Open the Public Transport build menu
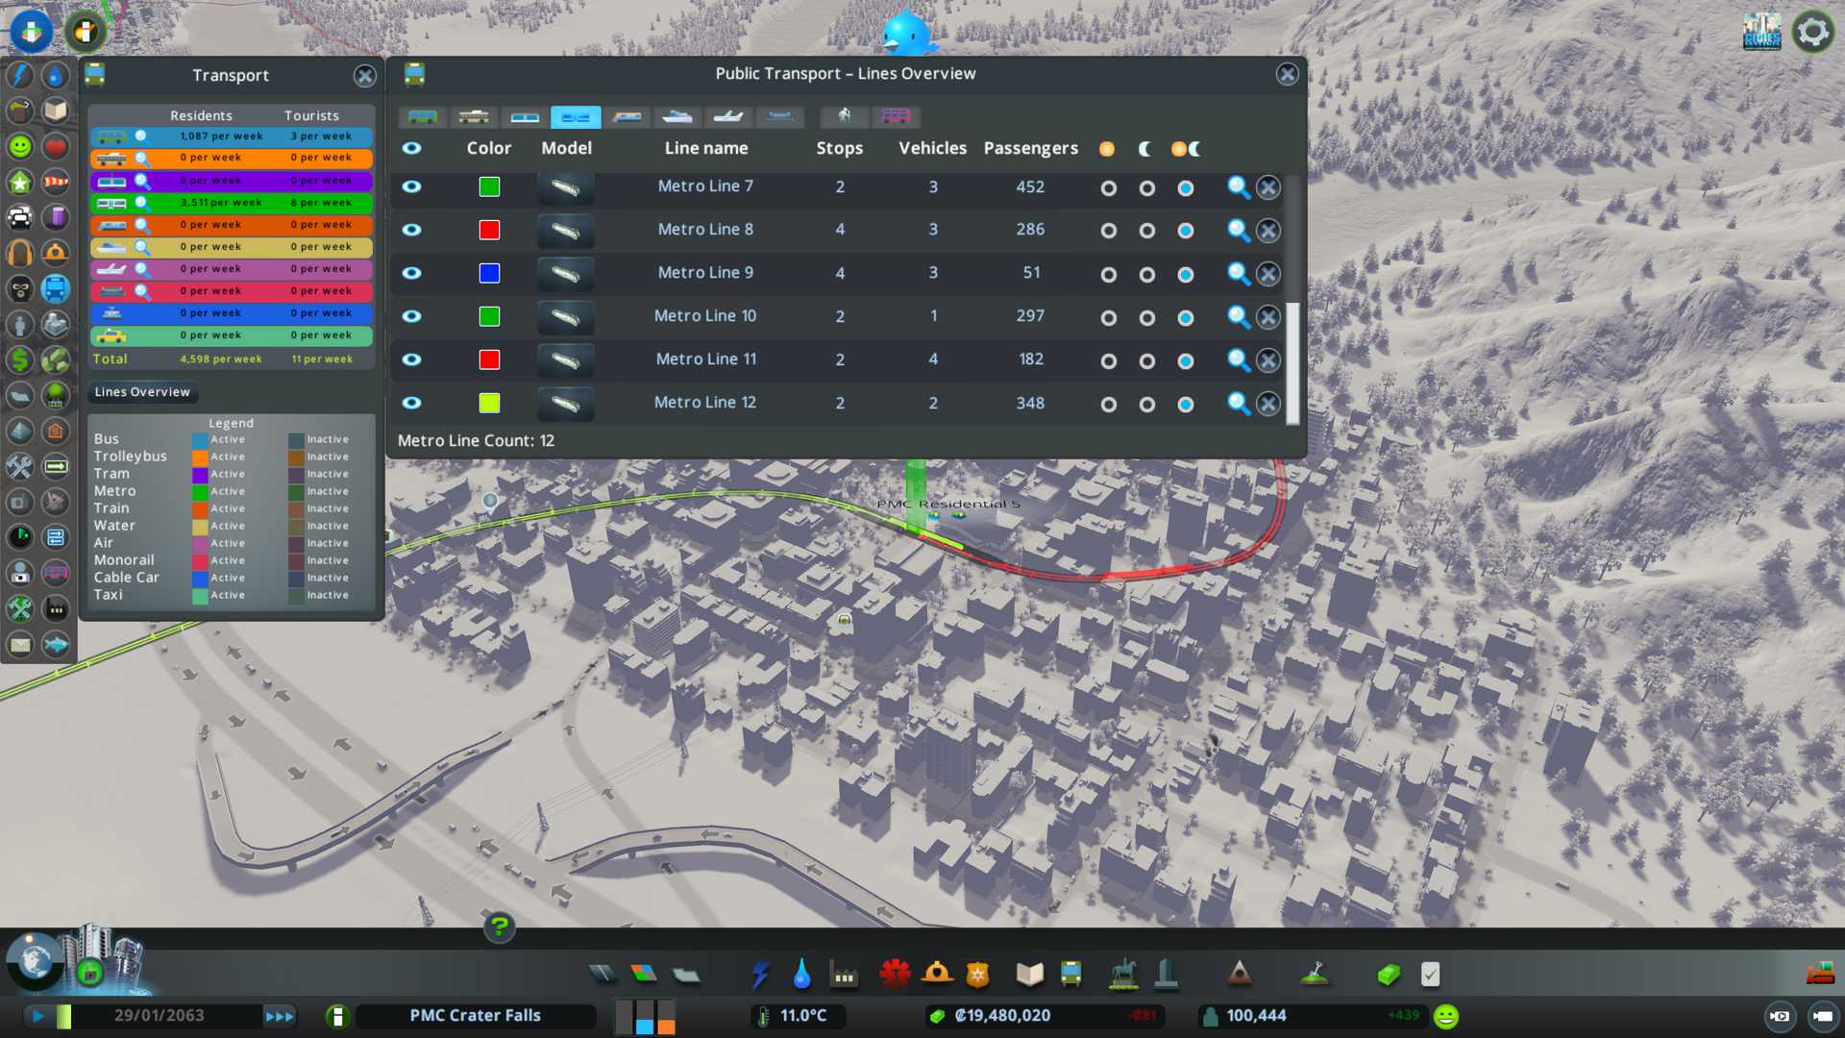This screenshot has width=1845, height=1038. [x=1070, y=975]
